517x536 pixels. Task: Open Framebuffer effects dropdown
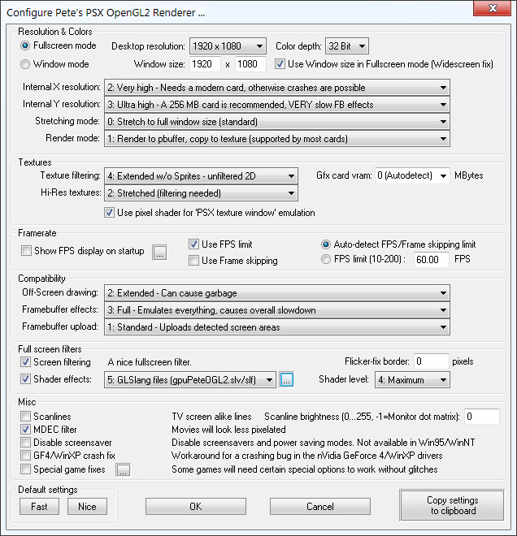(x=277, y=310)
